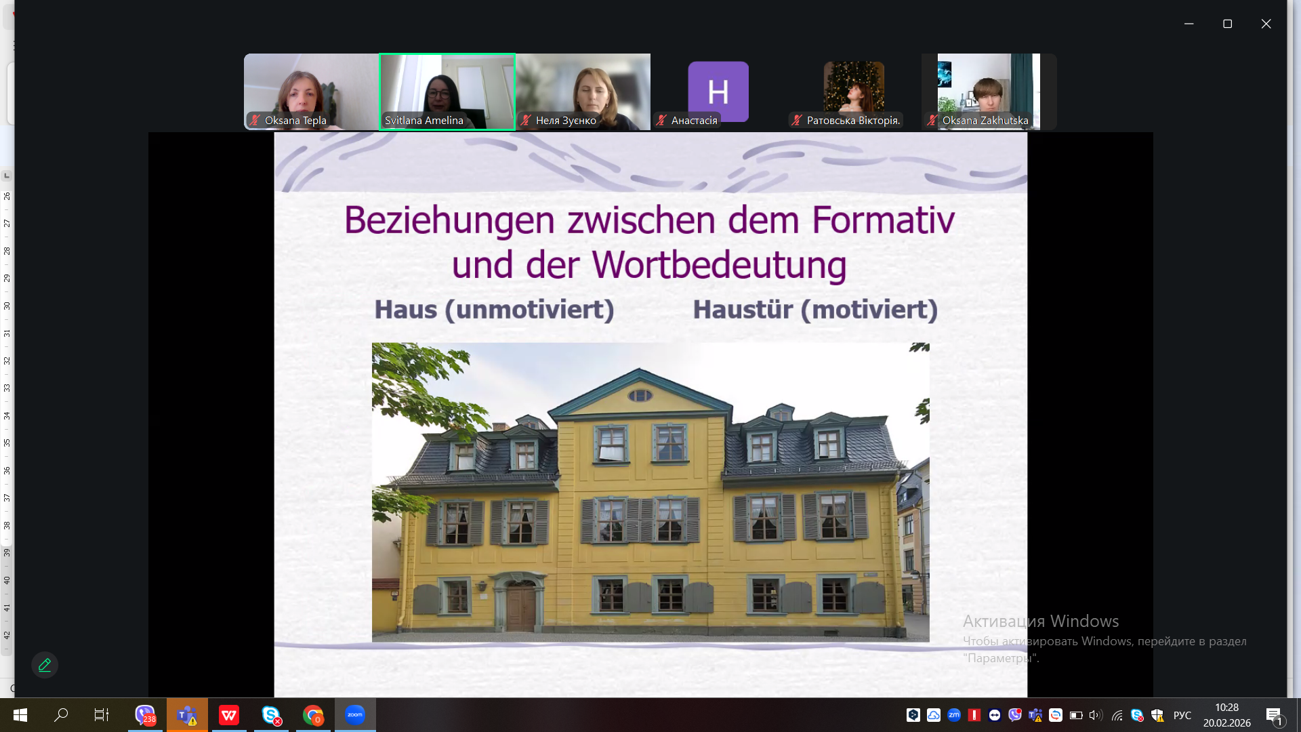Open Skype from the taskbar

click(x=271, y=715)
